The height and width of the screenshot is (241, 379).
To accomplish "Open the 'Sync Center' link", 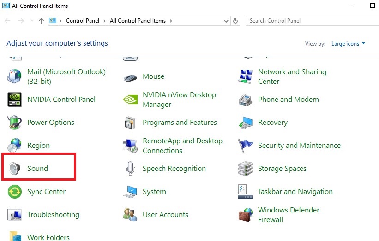I will (46, 192).
